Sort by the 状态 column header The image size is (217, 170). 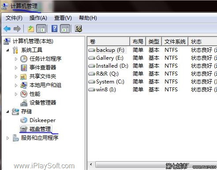click(203, 42)
